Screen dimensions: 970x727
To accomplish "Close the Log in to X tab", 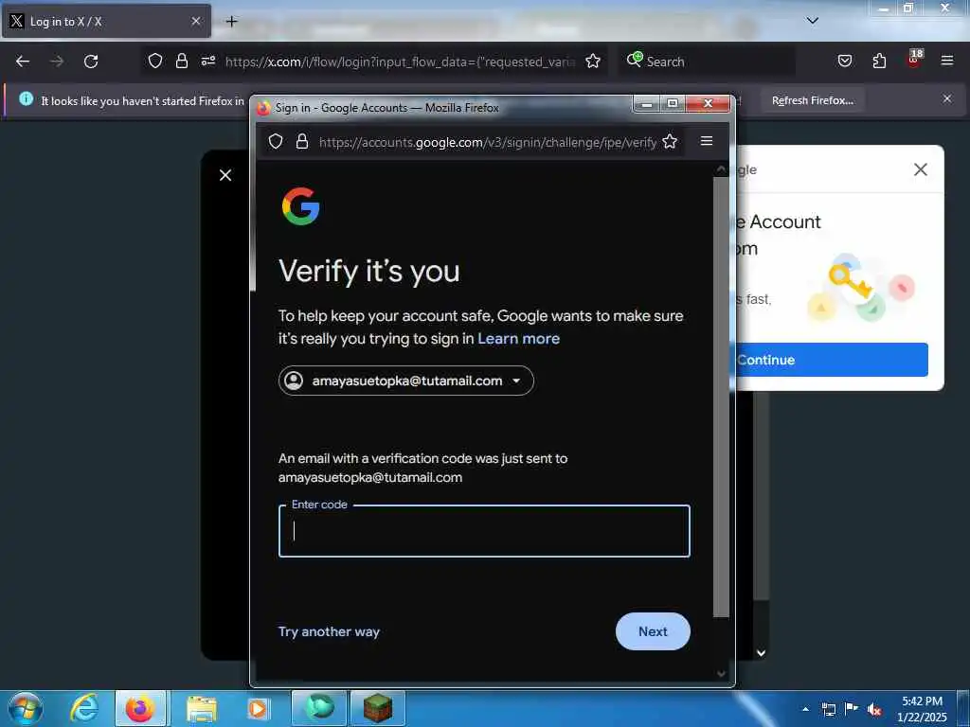I will (x=195, y=21).
